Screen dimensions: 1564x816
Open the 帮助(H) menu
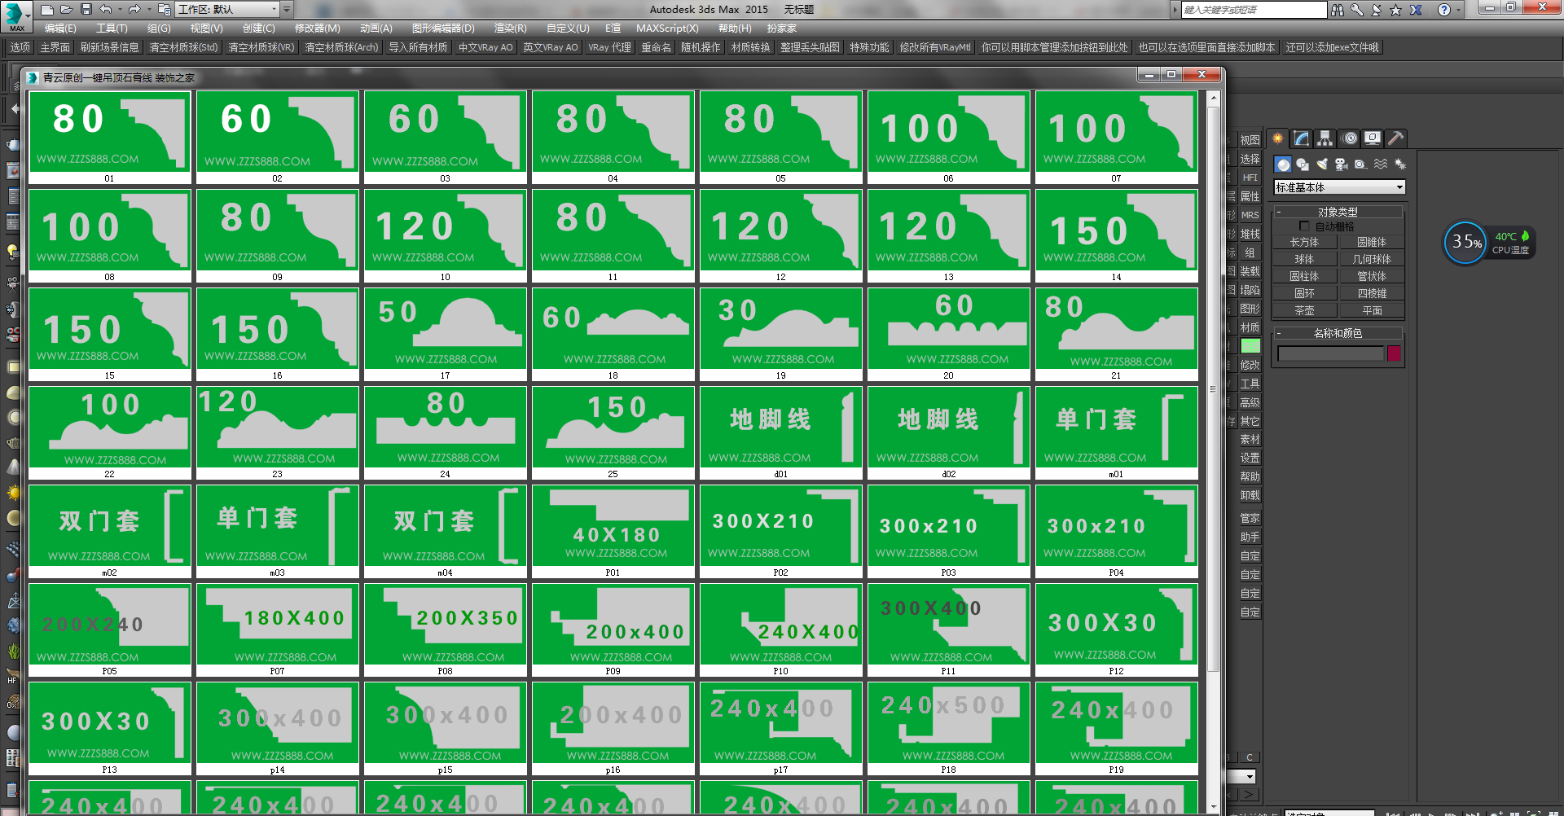735,29
